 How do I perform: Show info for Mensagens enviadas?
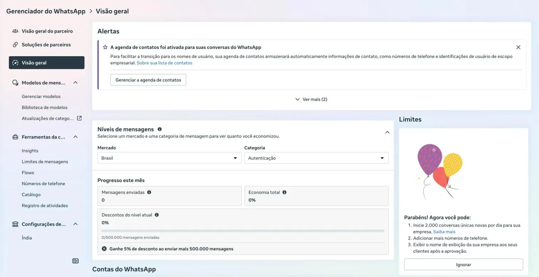pyautogui.click(x=149, y=192)
